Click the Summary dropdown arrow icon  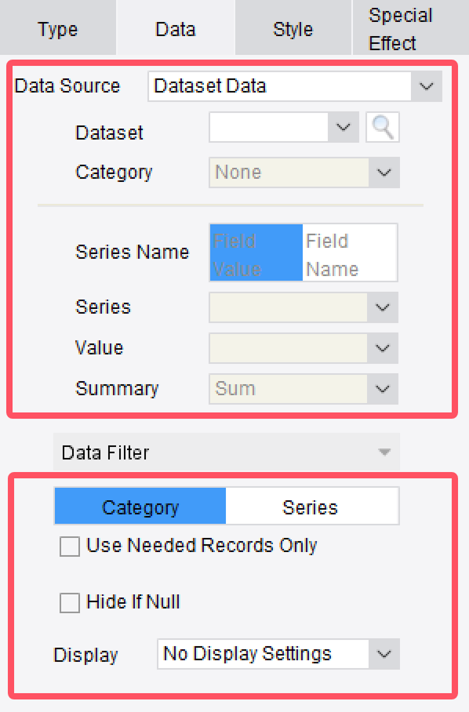coord(382,389)
